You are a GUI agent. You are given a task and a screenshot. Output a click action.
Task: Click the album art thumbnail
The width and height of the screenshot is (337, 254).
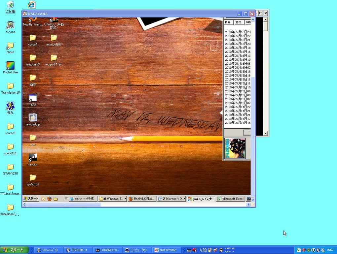[235, 148]
